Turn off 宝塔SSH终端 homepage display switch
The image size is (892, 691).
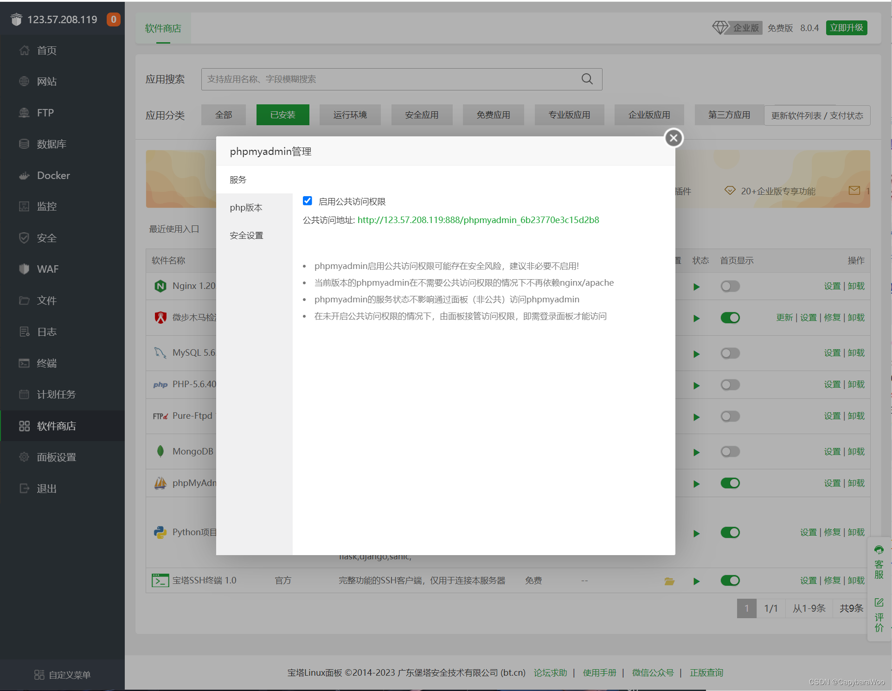pyautogui.click(x=730, y=580)
